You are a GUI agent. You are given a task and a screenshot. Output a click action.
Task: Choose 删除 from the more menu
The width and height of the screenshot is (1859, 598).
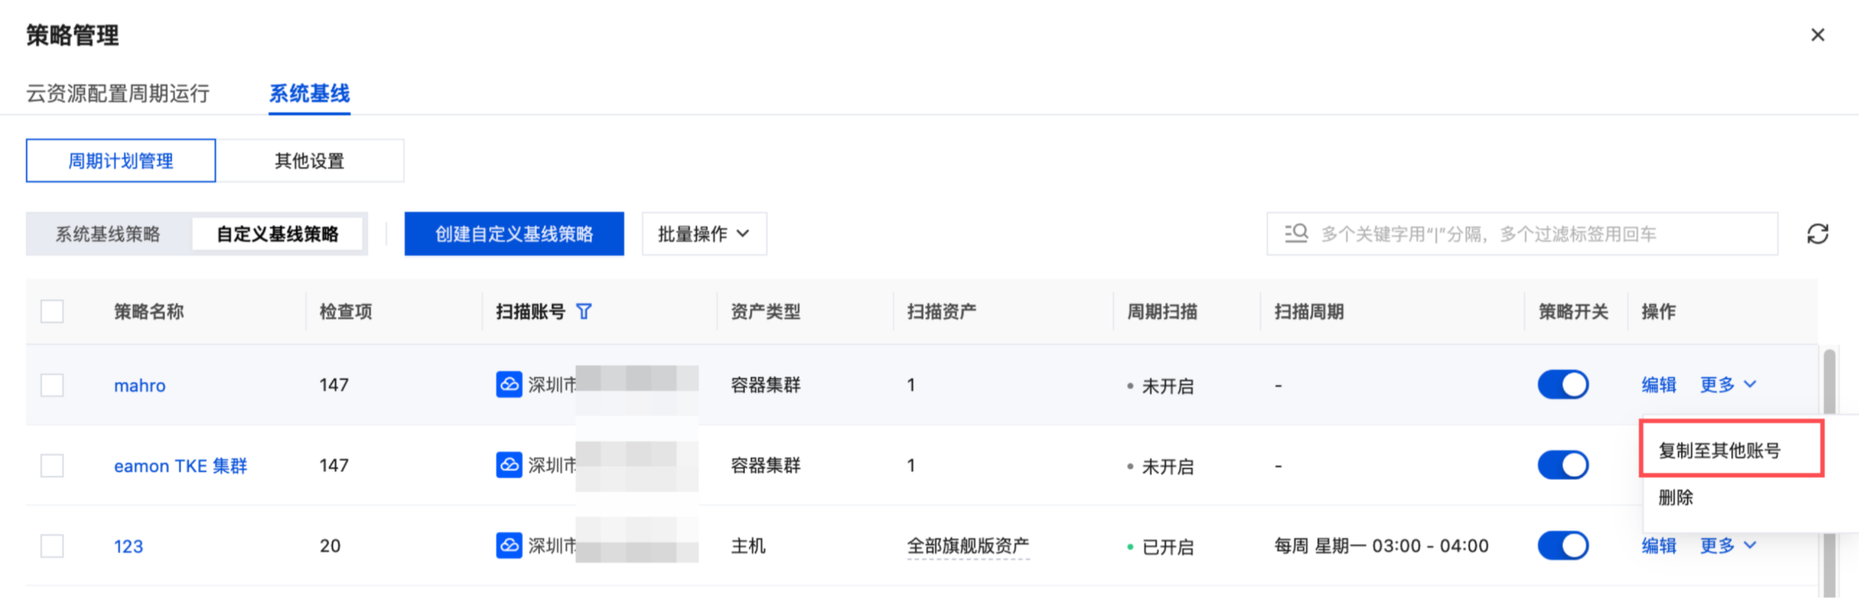(x=1676, y=497)
